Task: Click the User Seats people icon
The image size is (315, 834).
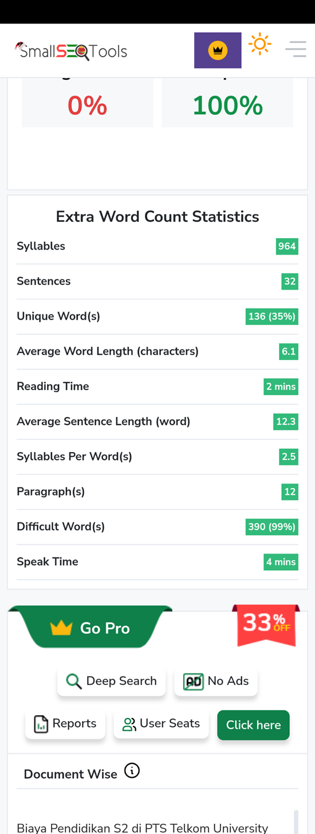Action: 129,724
